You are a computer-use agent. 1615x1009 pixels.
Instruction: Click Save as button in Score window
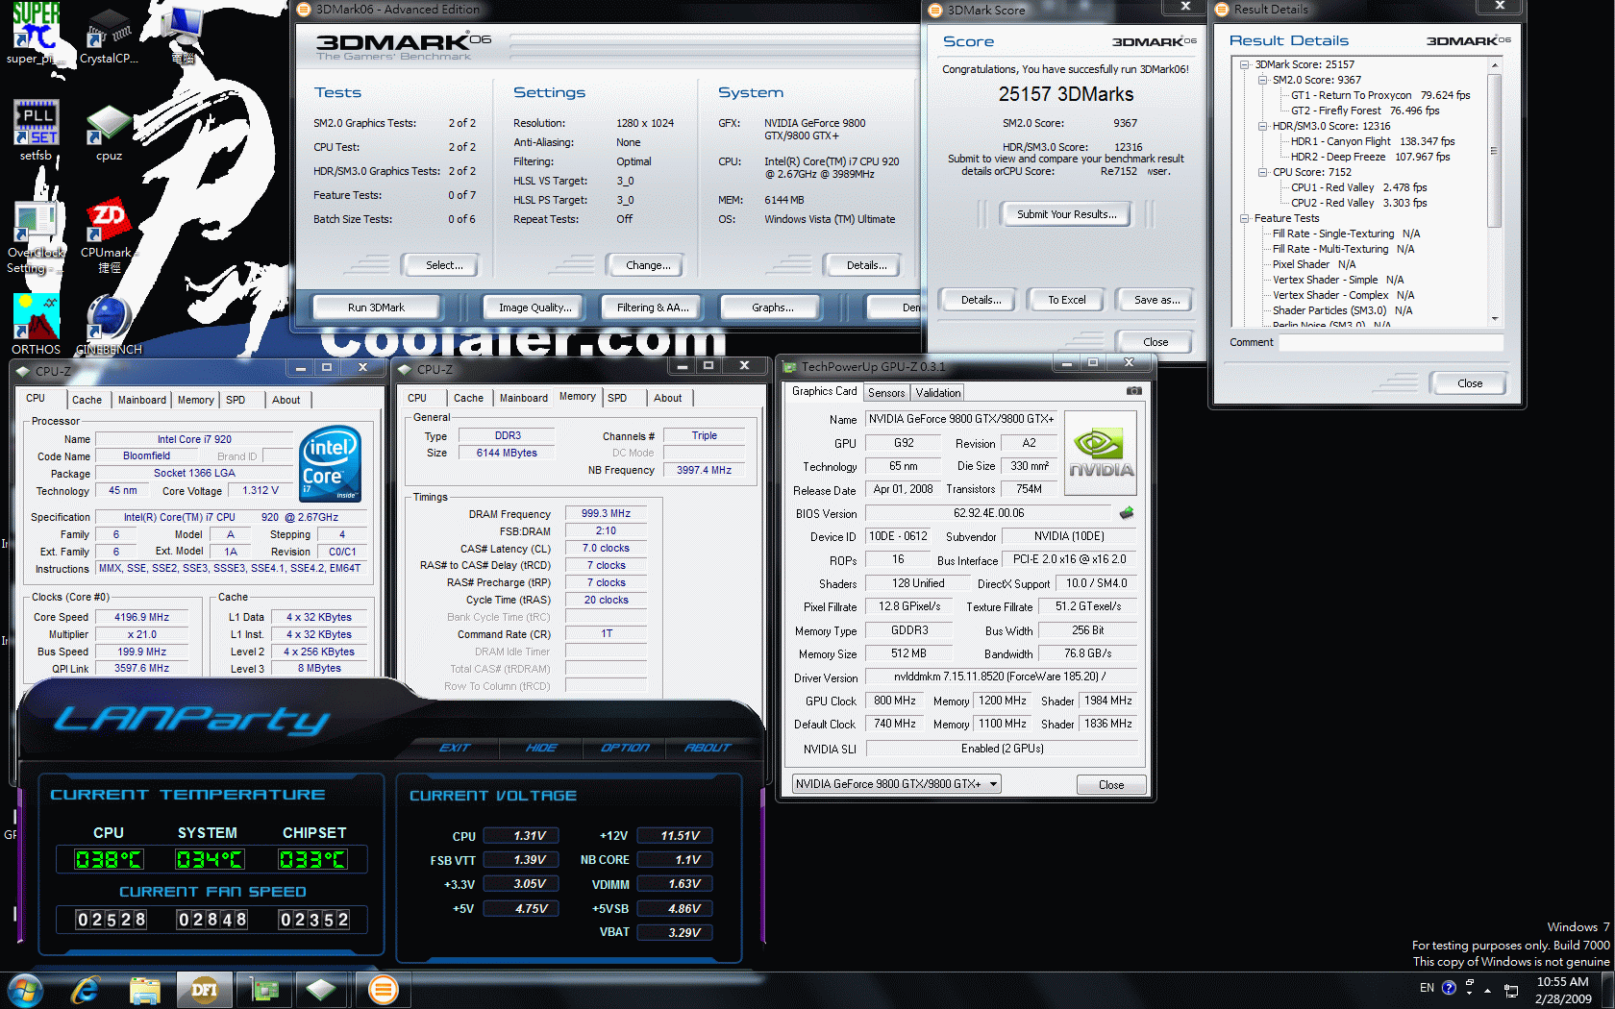pos(1156,300)
